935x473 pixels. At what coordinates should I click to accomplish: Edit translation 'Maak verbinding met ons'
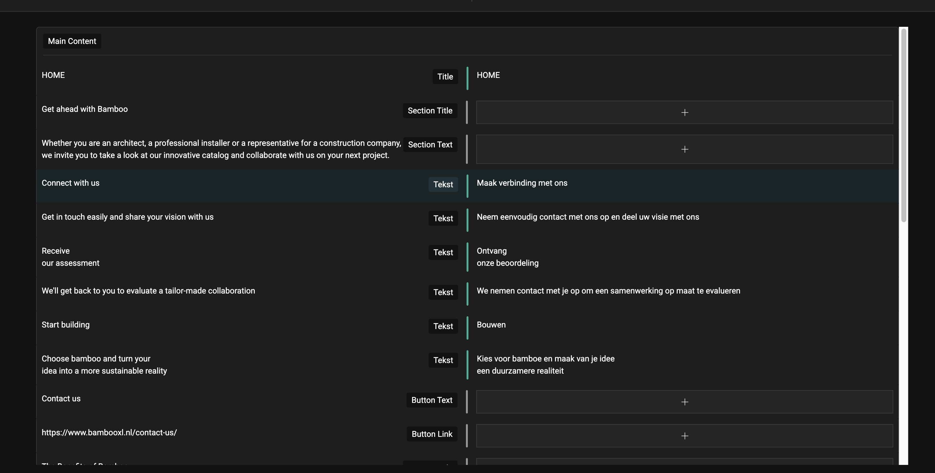(x=522, y=183)
